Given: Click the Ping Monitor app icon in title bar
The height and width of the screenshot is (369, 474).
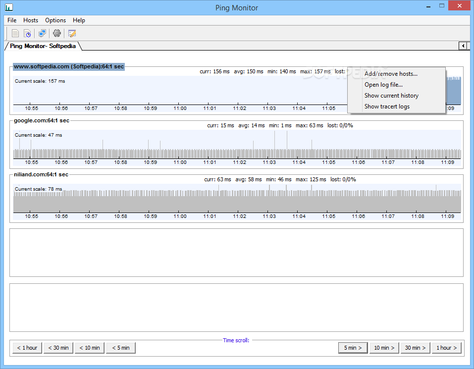Looking at the screenshot, I should pyautogui.click(x=8, y=7).
